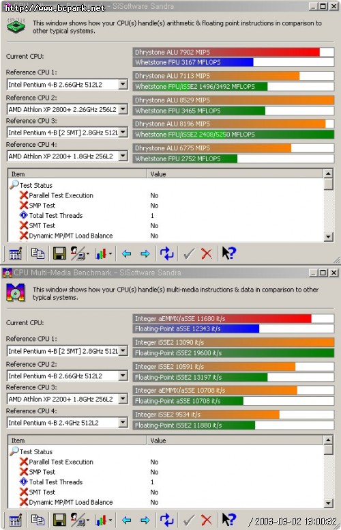Click the What's This help cursor in the Arithmetic Benchmark toolbar

(x=229, y=253)
